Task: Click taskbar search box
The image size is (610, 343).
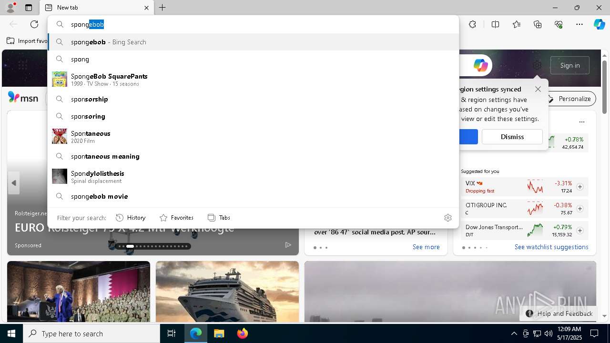Action: coord(91,333)
